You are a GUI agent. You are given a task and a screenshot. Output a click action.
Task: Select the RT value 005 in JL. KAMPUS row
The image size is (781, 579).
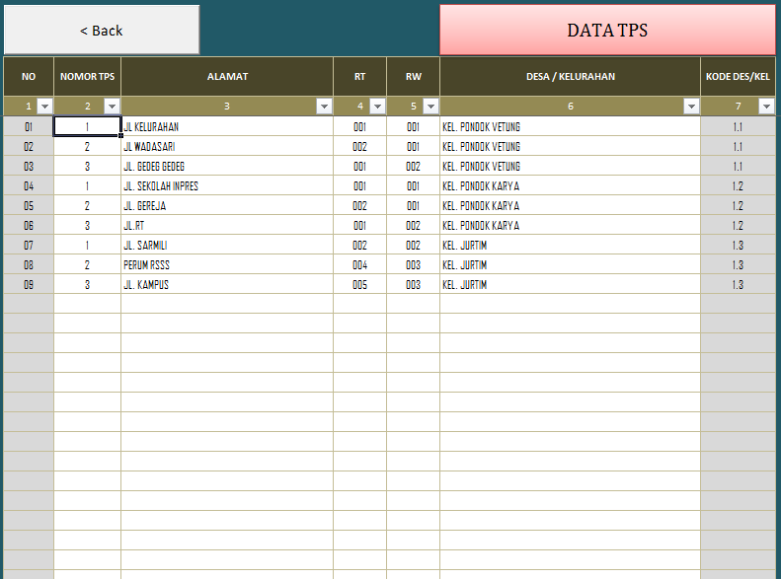(359, 284)
